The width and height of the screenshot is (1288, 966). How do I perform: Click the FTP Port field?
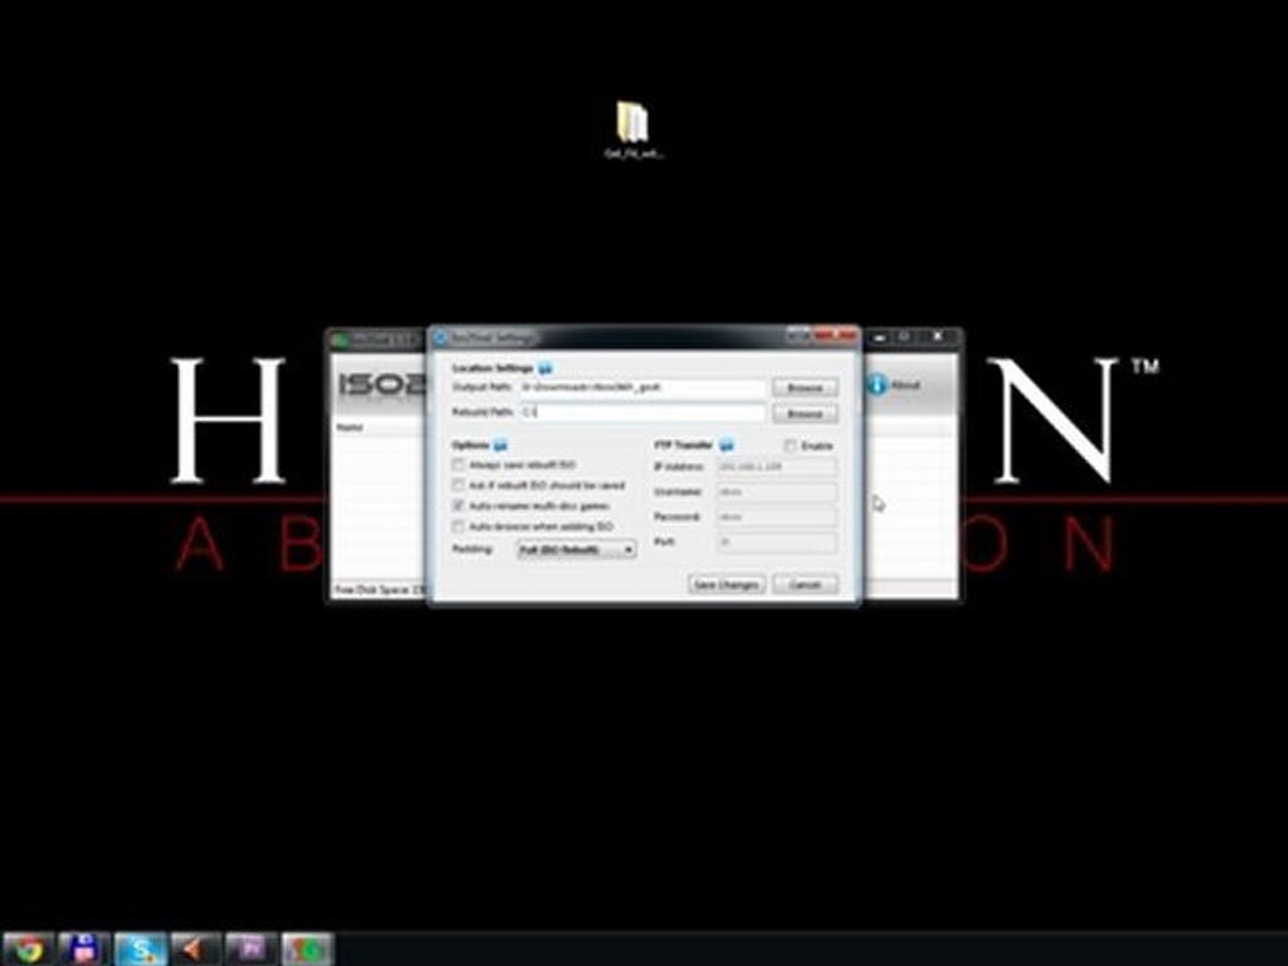point(776,542)
